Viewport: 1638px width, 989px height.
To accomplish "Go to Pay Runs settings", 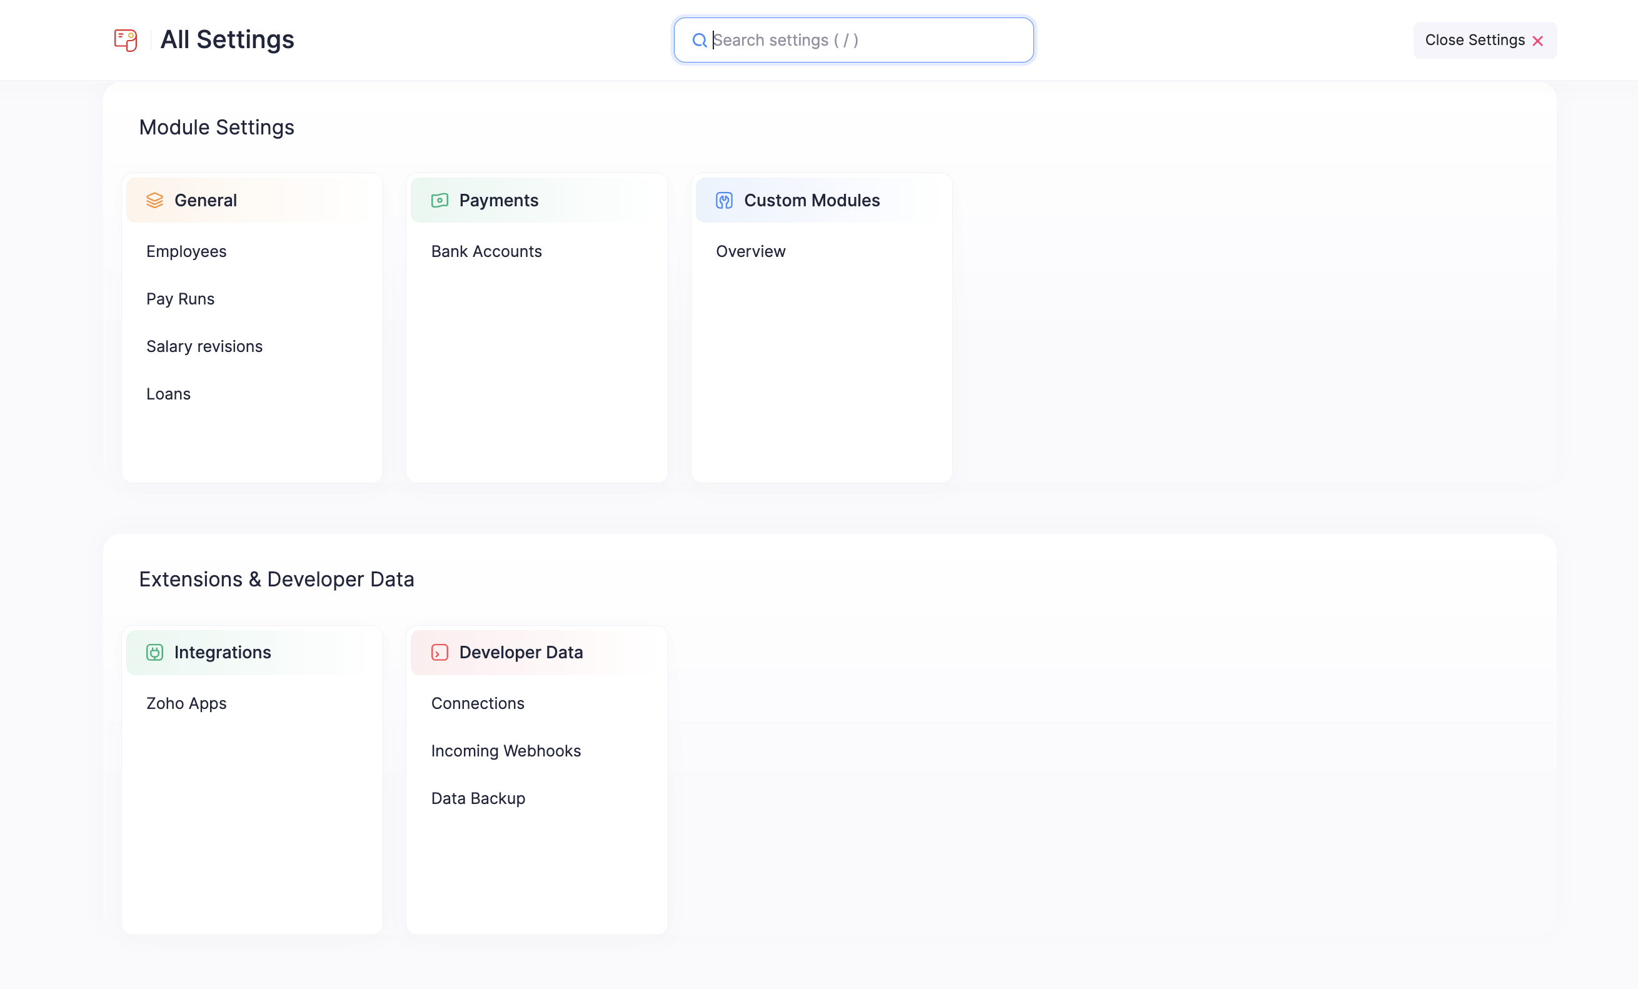I will click(x=180, y=299).
